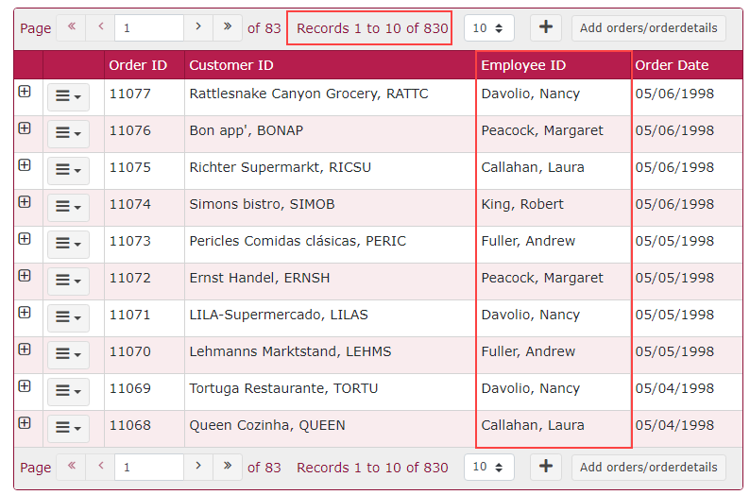Click the top page number input field
Viewport: 750px width, 495px height.
point(148,27)
